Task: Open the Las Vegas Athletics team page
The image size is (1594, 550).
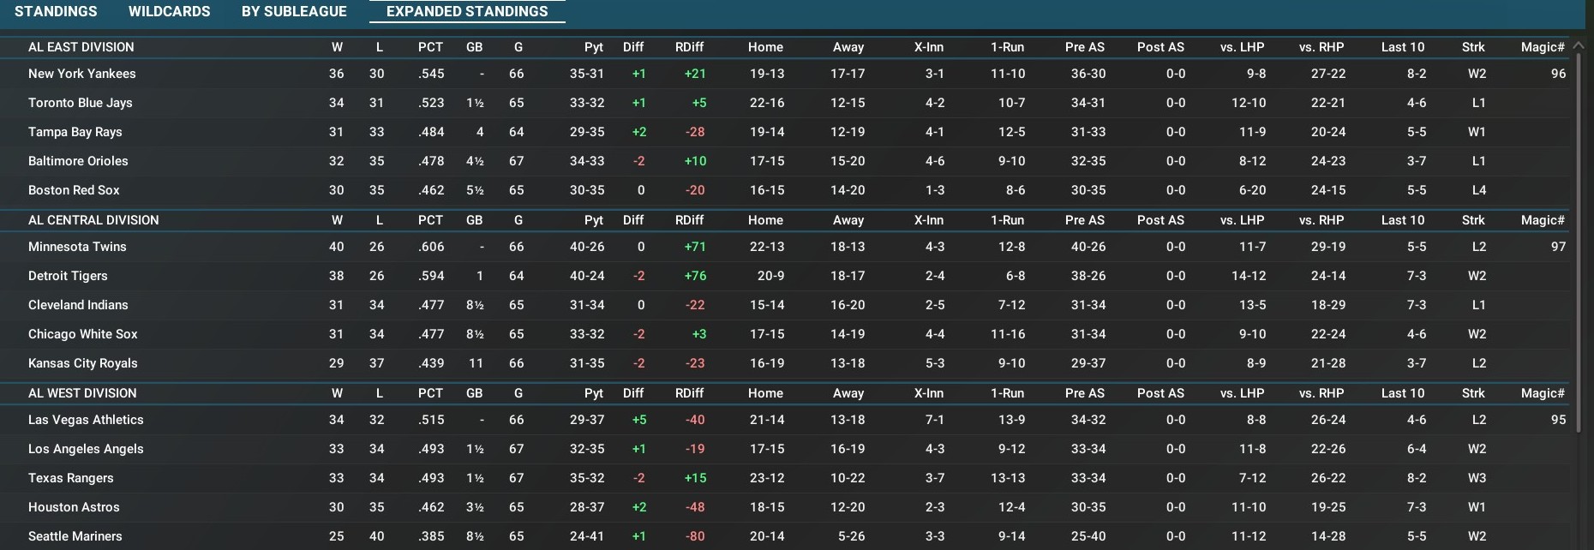Action: pyautogui.click(x=86, y=420)
